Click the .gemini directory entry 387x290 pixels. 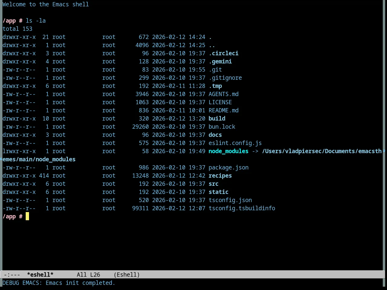click(x=220, y=61)
